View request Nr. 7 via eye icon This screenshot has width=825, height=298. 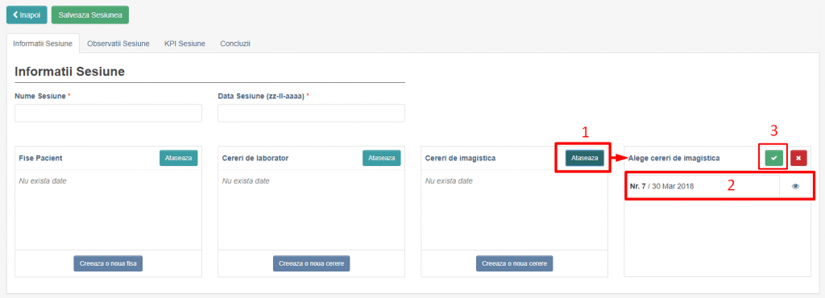tap(795, 186)
